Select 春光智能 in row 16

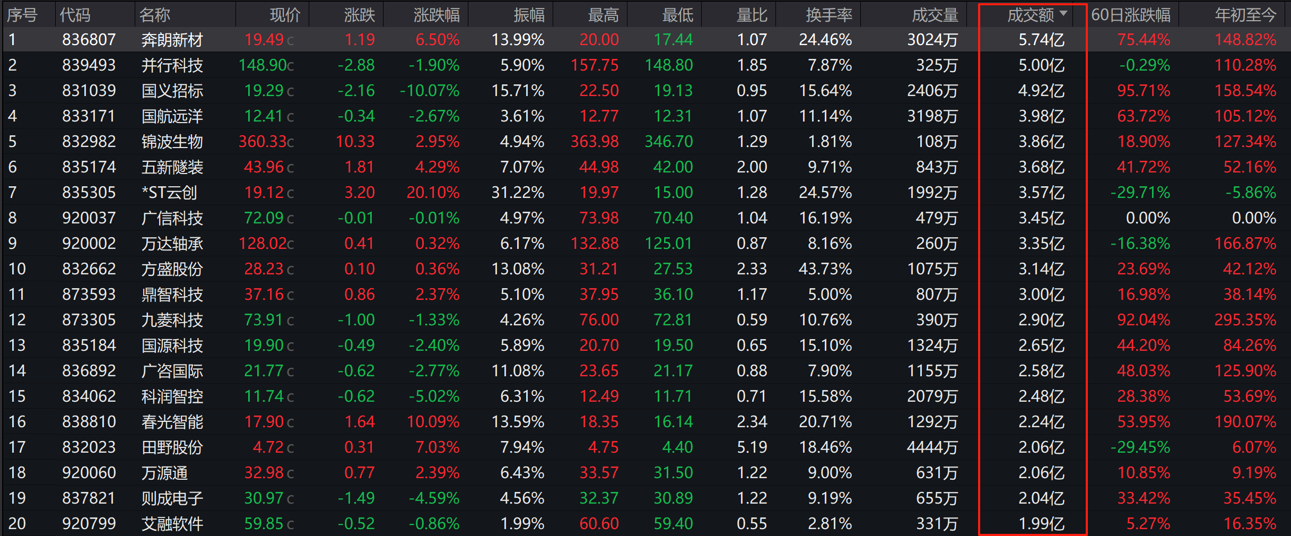pos(172,422)
